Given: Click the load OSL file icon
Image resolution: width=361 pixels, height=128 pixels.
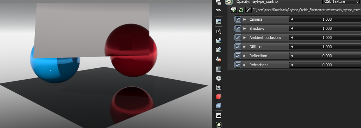Looking at the screenshot, I should pos(234,10).
